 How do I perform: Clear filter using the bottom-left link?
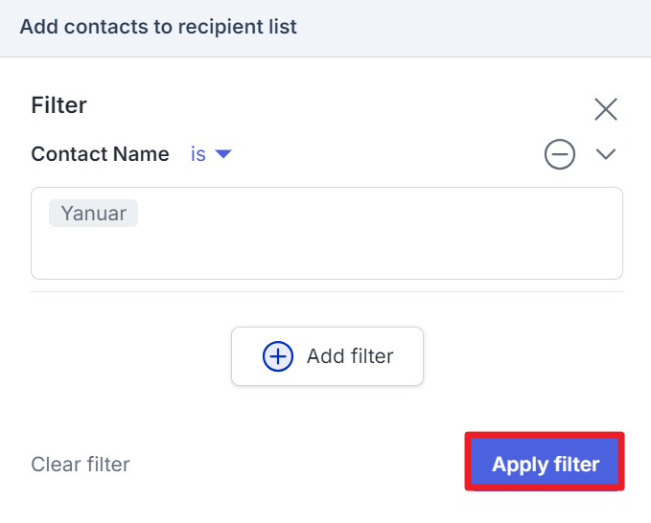(81, 465)
